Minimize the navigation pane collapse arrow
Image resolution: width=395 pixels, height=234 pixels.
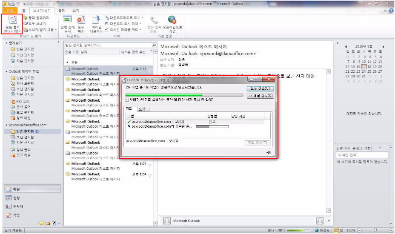click(58, 42)
